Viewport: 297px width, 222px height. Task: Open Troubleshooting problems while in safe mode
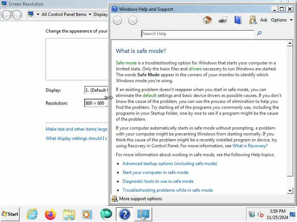168,190
